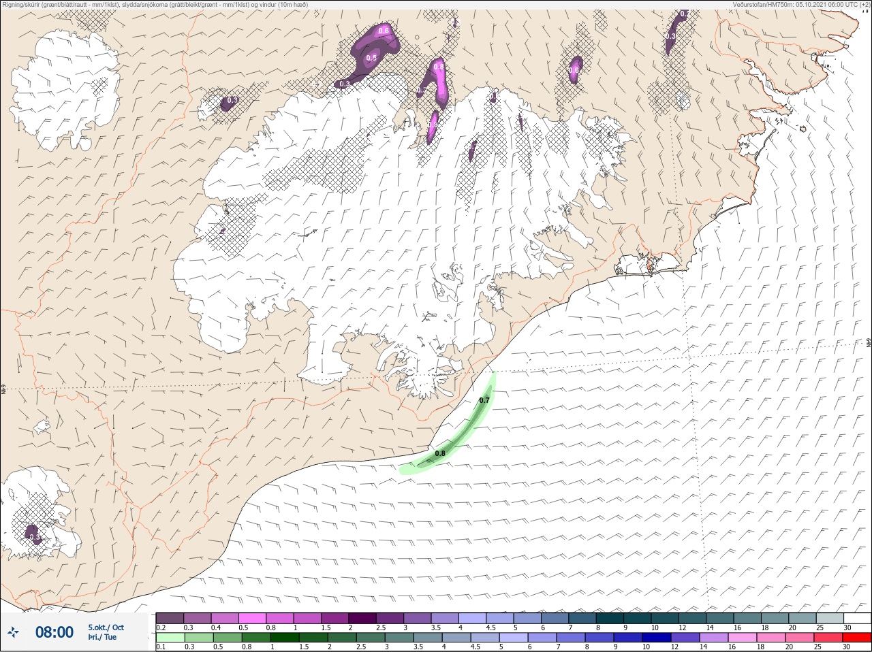The image size is (872, 652).
Task: Pick the bright pink 0.5 swatch in upper legend
Action: (252, 618)
